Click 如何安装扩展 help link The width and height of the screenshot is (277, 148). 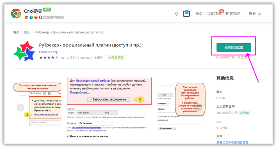tap(231, 57)
